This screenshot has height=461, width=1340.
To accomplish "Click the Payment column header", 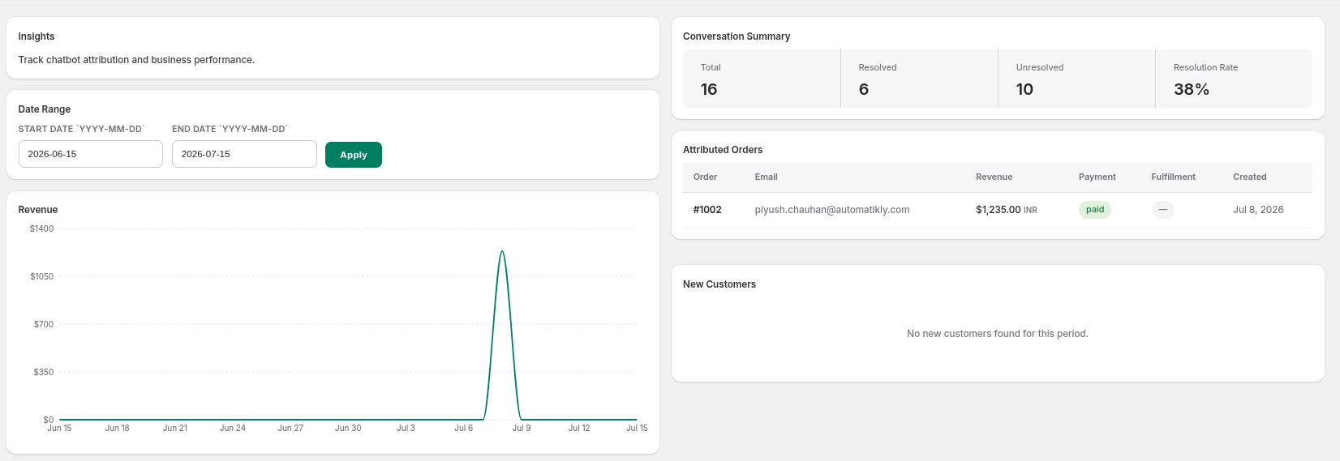I will (1097, 177).
